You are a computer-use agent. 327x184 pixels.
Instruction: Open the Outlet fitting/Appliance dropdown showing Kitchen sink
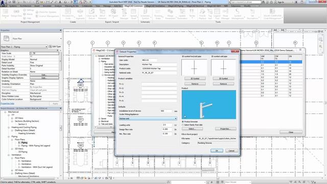tap(148, 119)
